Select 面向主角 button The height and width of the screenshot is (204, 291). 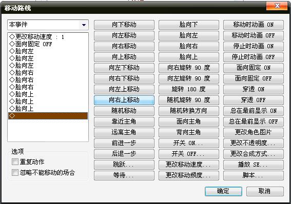click(x=189, y=121)
